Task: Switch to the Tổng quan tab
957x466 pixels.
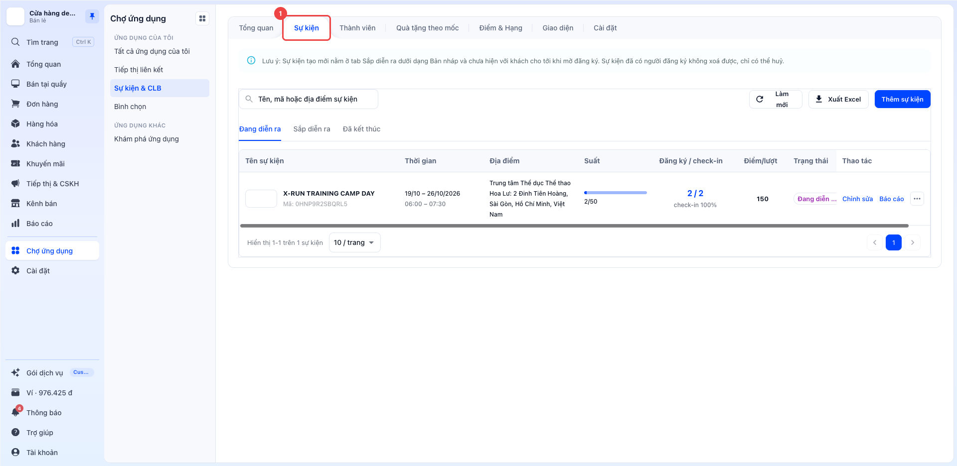Action: 256,28
